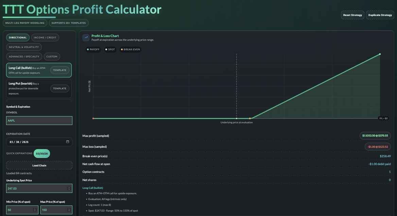Click the orange break-even point on chart
Viewport: 397px width, 216px height.
(250, 119)
